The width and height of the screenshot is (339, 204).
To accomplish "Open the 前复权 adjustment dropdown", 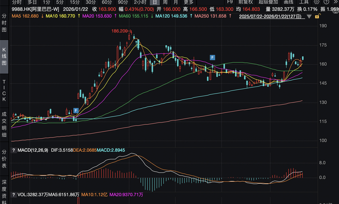I will [246, 2].
